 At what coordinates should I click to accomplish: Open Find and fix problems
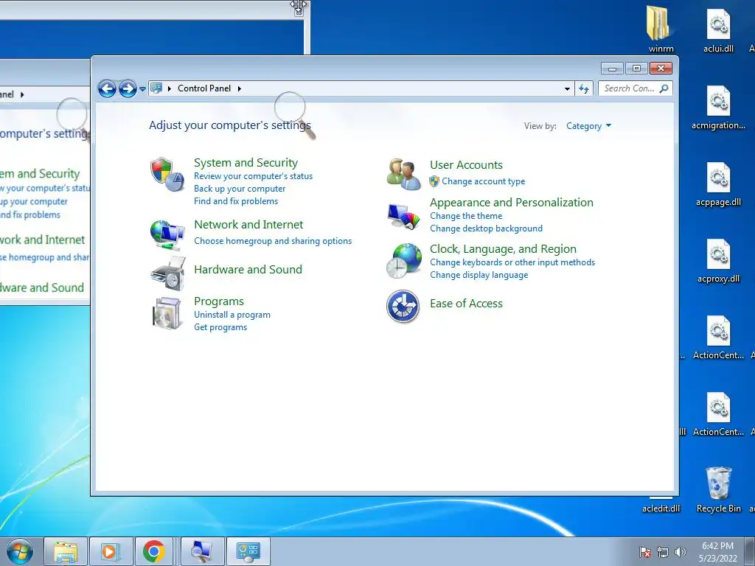coord(236,201)
